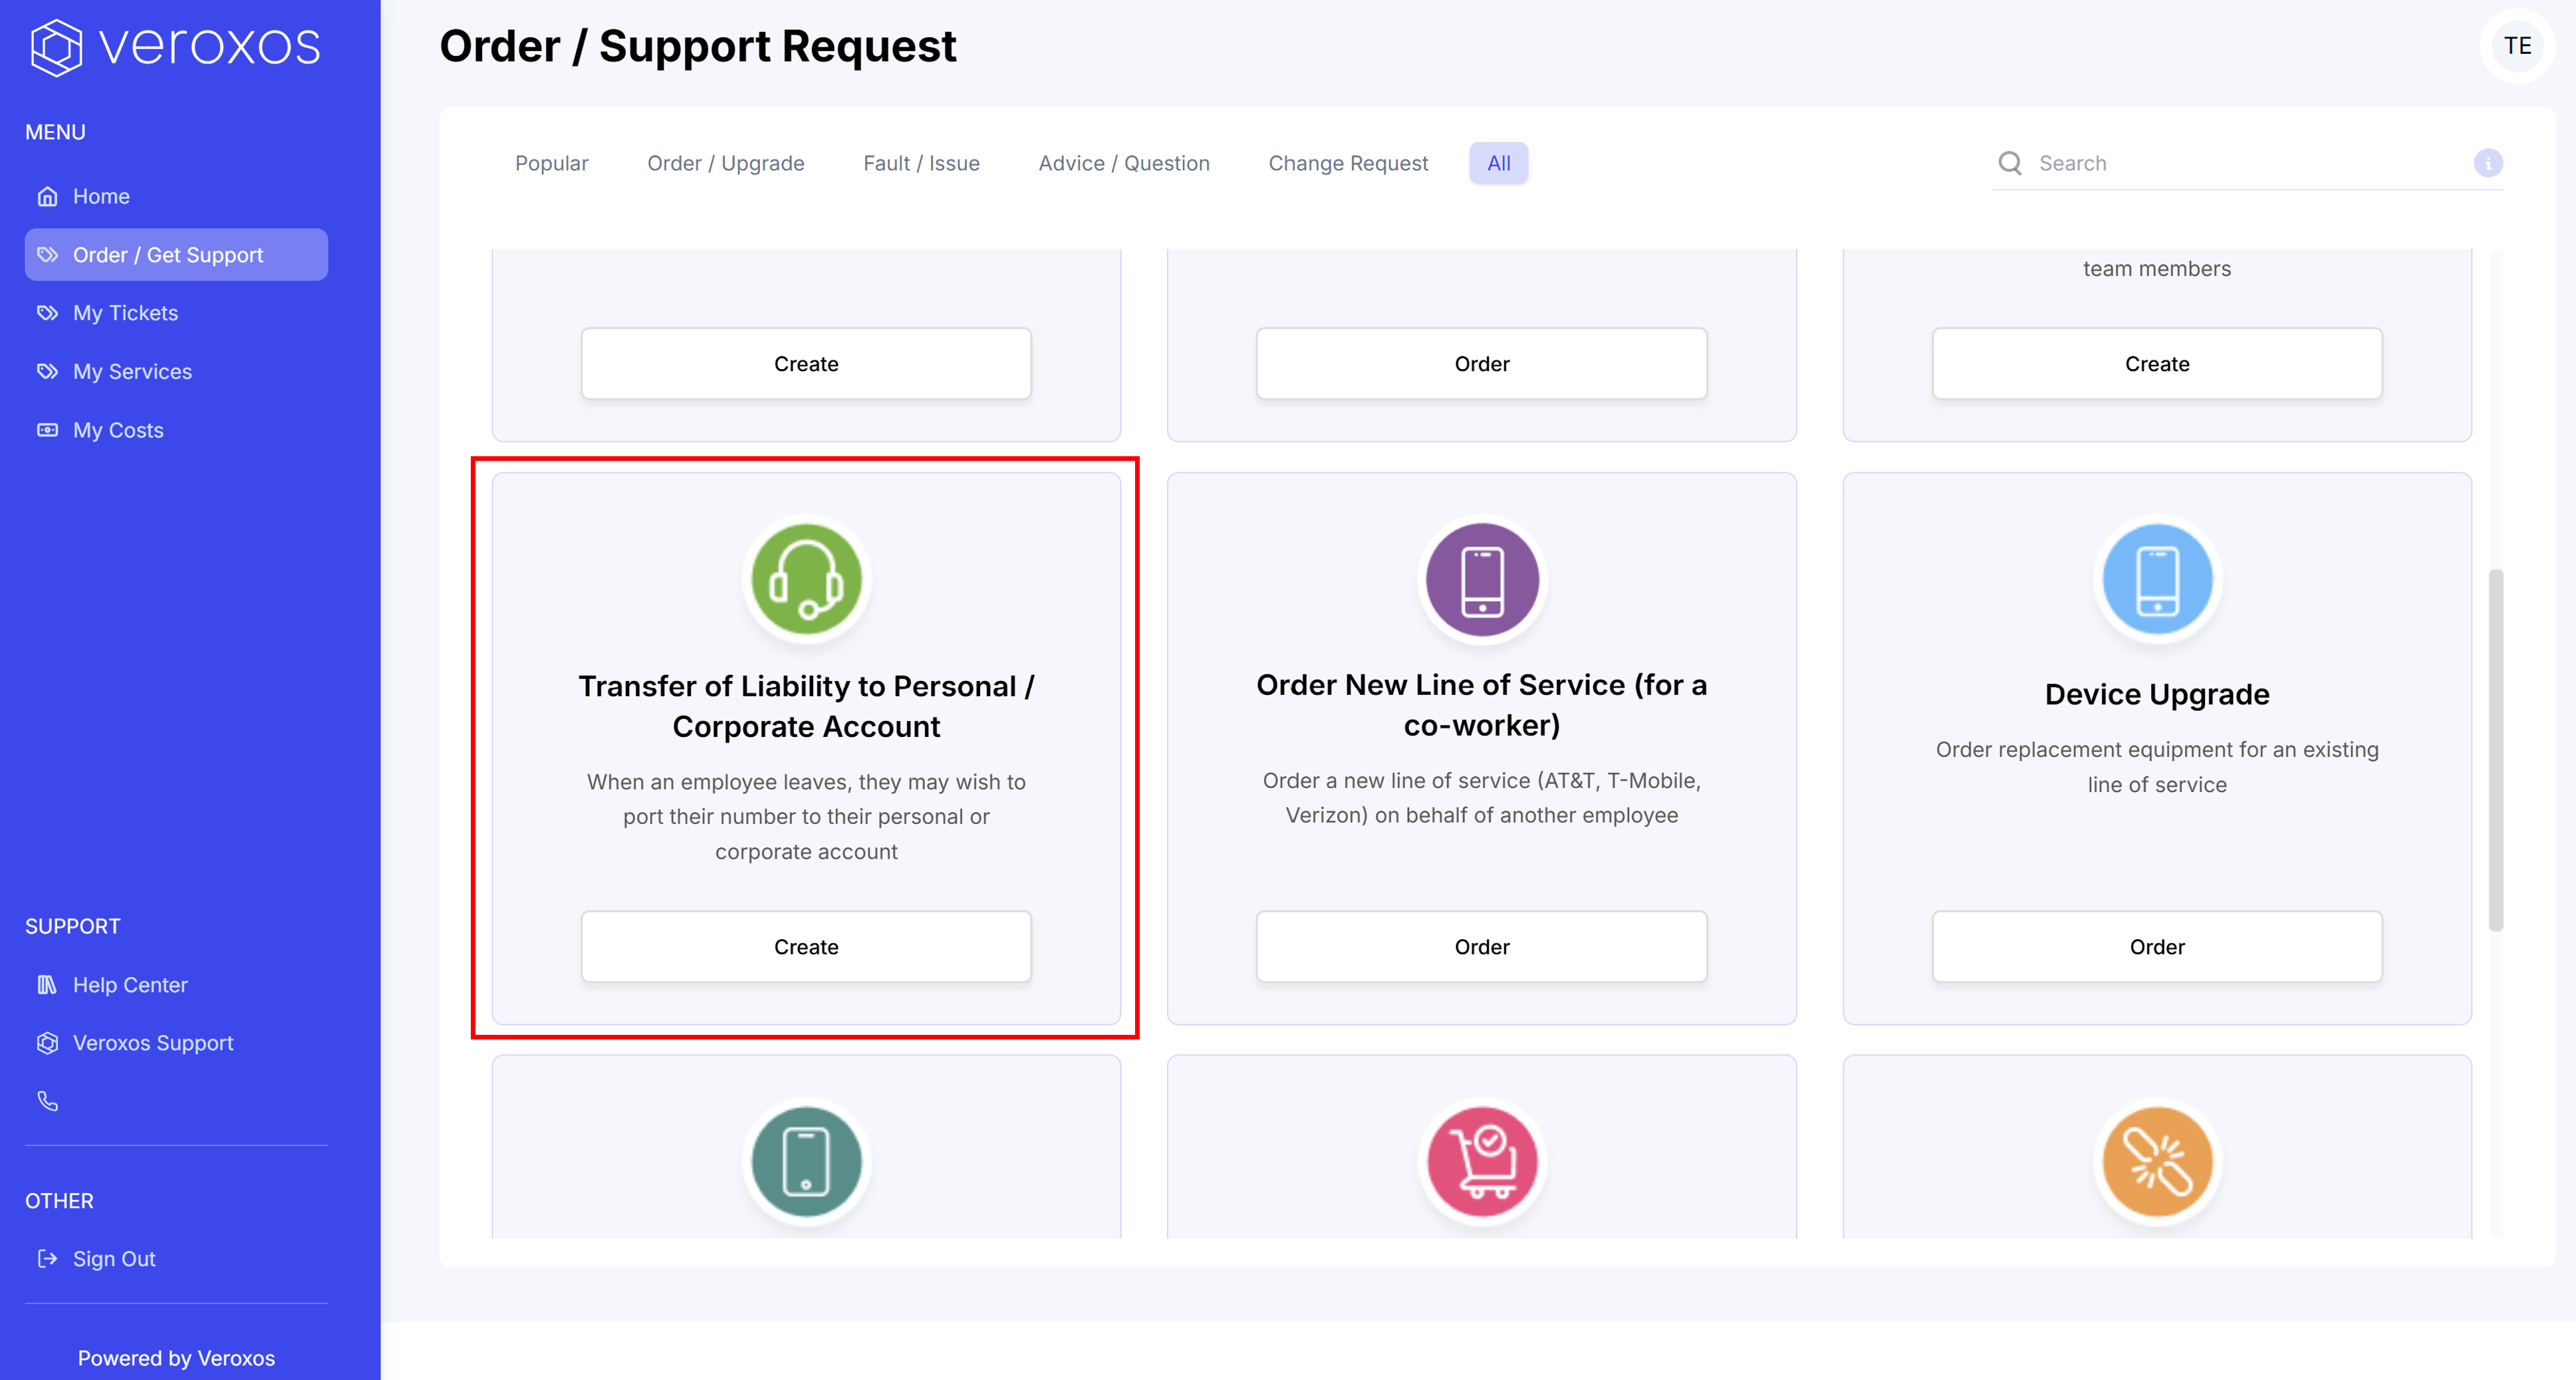Click Order under Device Upgrade card
2576x1380 pixels.
2157,947
